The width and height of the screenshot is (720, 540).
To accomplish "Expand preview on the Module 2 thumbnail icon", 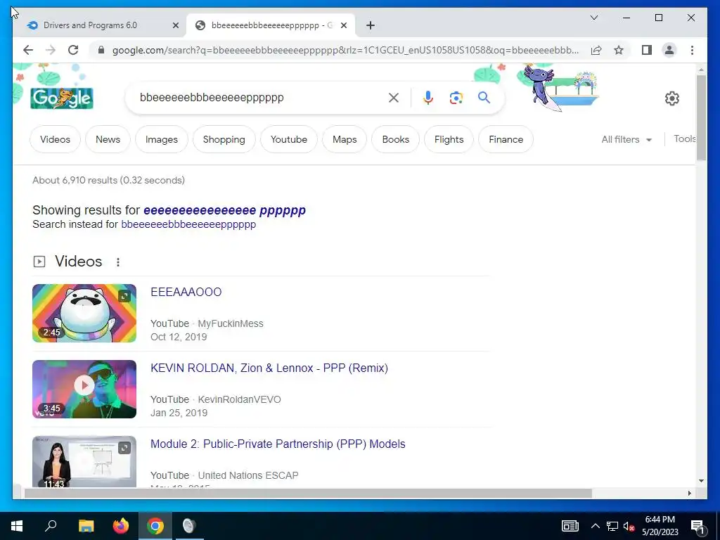I will pos(124,448).
